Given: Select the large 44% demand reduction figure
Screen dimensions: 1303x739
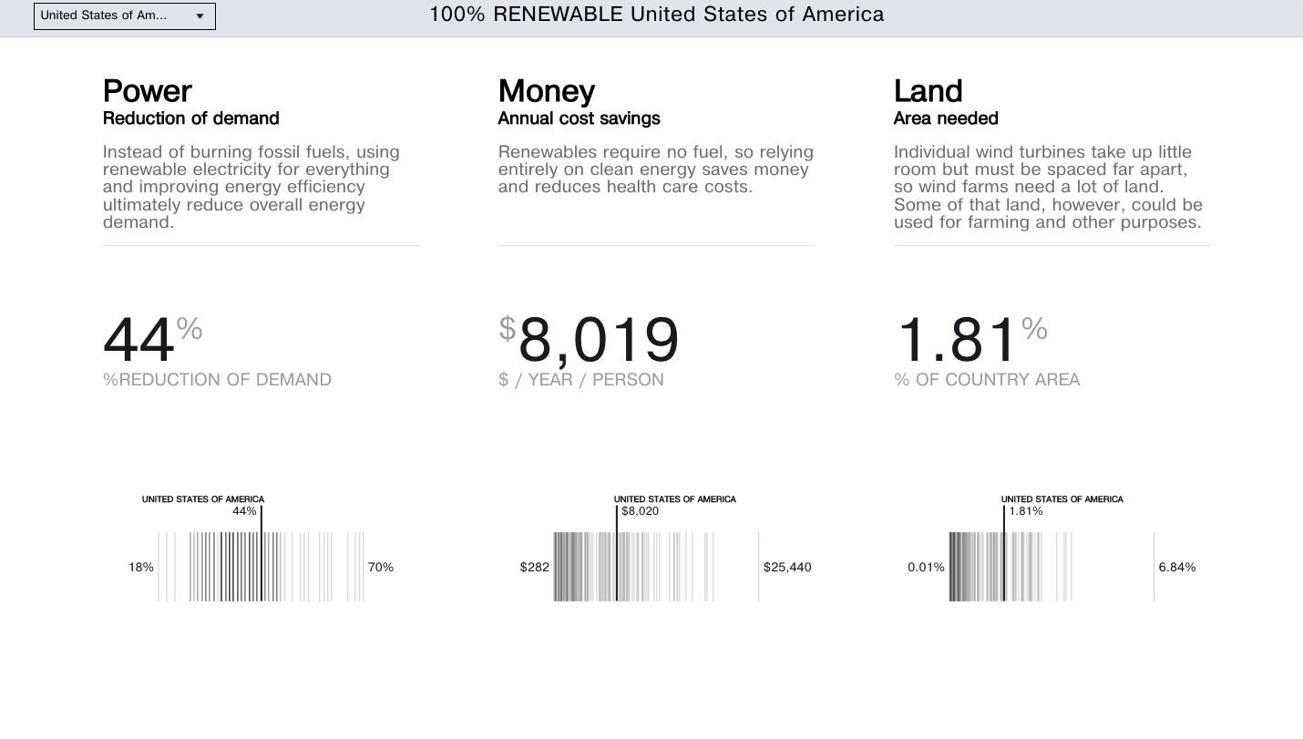Looking at the screenshot, I should 139,340.
